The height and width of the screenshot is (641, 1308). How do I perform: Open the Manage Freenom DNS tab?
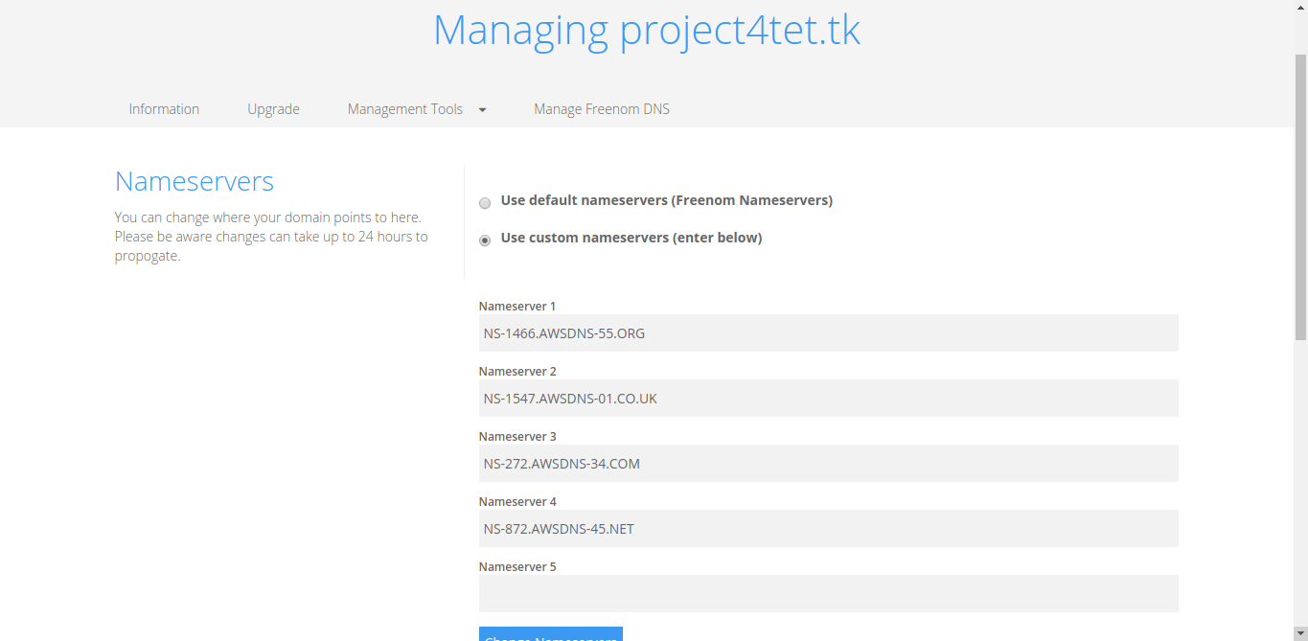602,109
